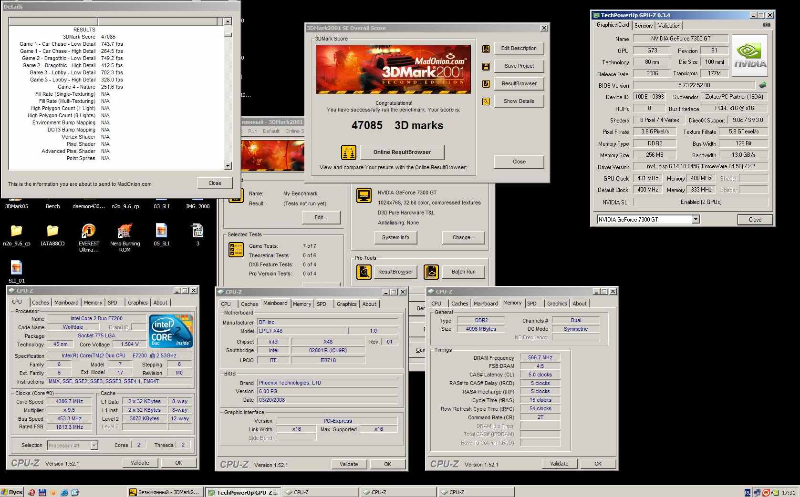This screenshot has height=497, width=800.
Task: Click the BIOS Version field 5.73.22.52.00
Action: click(694, 85)
